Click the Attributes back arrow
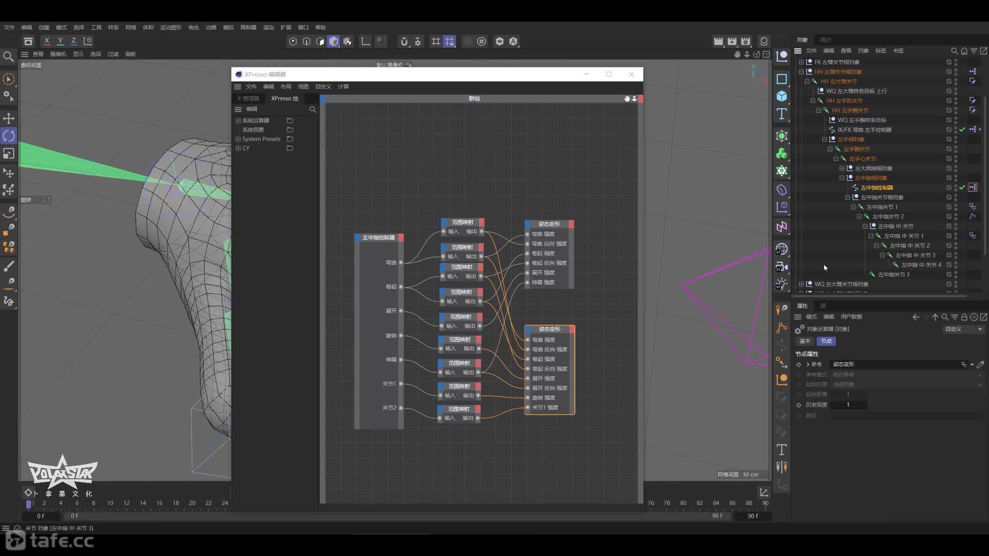The image size is (989, 556). (x=916, y=317)
